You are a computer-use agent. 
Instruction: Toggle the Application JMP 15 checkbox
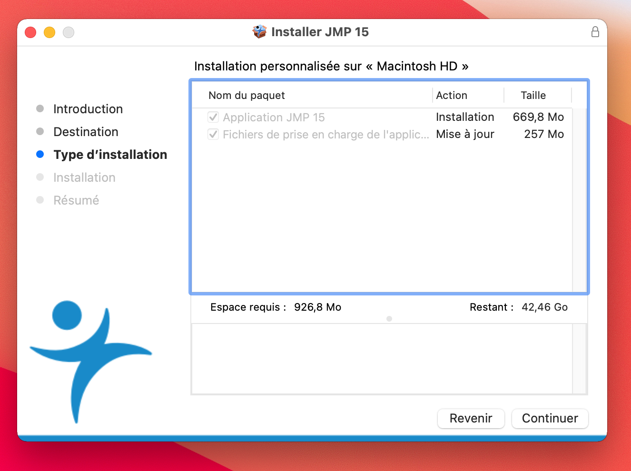(x=213, y=117)
